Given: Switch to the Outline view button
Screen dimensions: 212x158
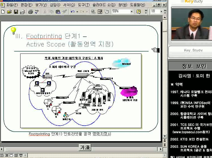Looking at the screenshot, I should (7, 155).
